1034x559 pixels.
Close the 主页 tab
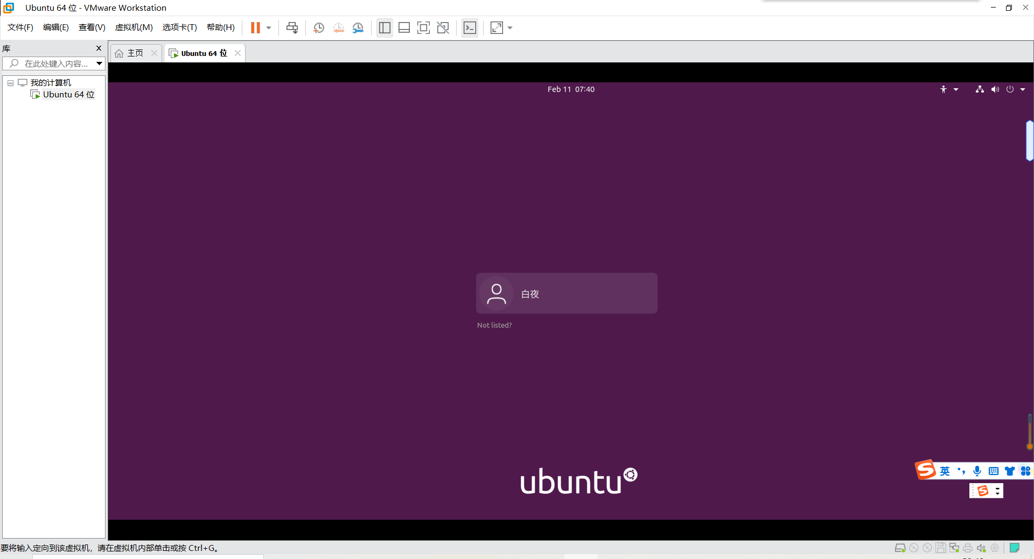click(x=154, y=53)
